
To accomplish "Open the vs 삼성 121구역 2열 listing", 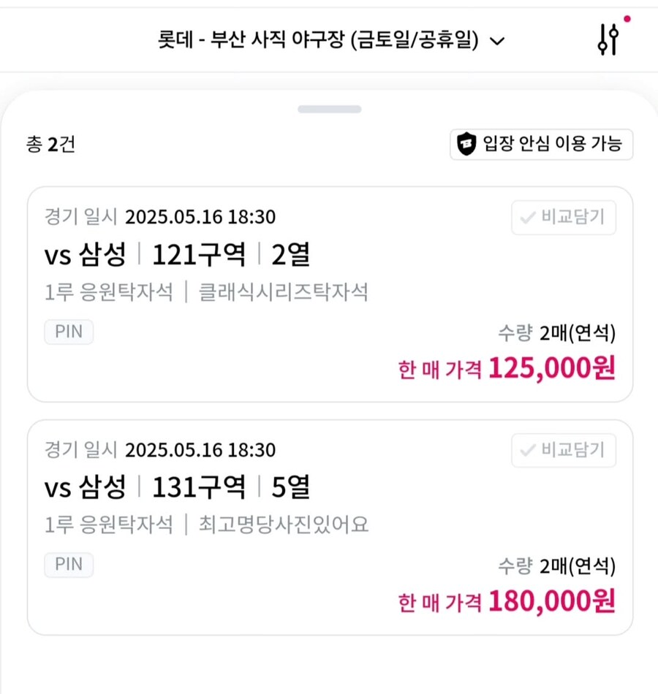I will (x=177, y=254).
